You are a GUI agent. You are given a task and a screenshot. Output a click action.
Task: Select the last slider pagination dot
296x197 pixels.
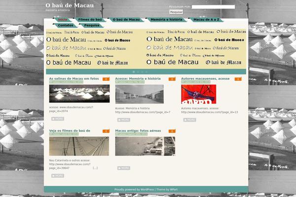(x=147, y=72)
